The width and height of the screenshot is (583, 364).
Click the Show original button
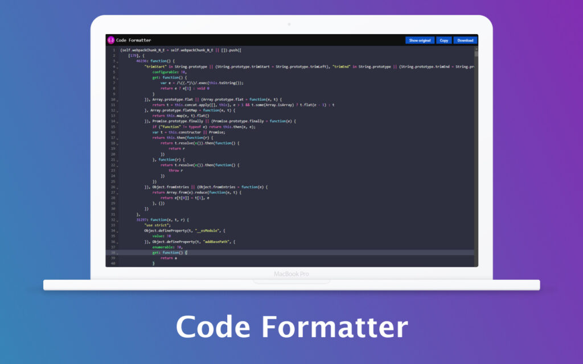click(x=420, y=40)
